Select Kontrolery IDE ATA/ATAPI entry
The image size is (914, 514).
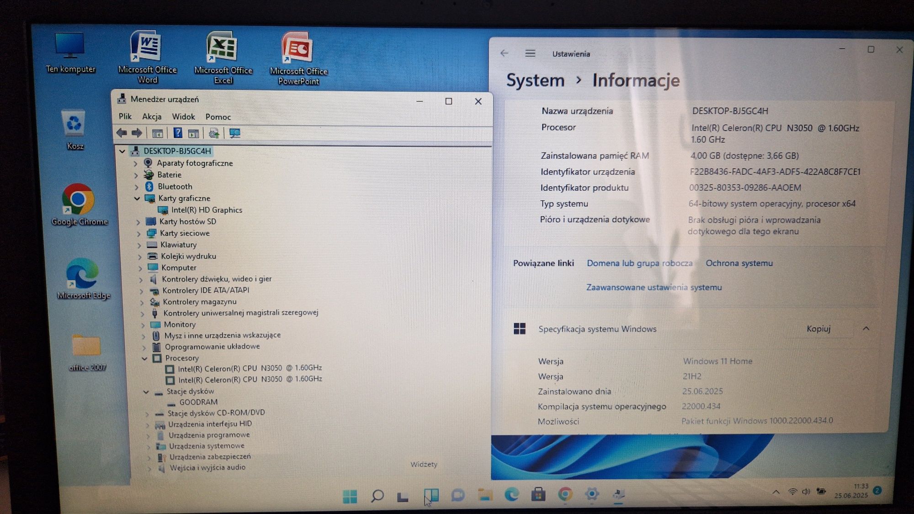(206, 290)
